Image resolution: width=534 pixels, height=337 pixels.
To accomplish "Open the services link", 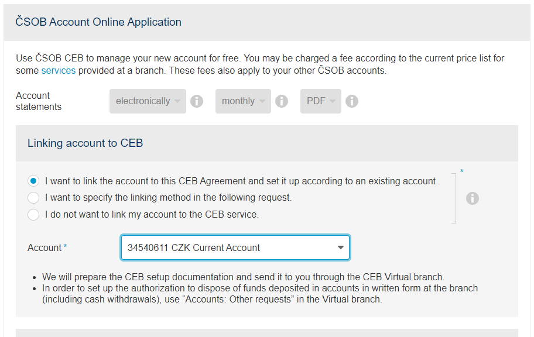I will (x=59, y=70).
